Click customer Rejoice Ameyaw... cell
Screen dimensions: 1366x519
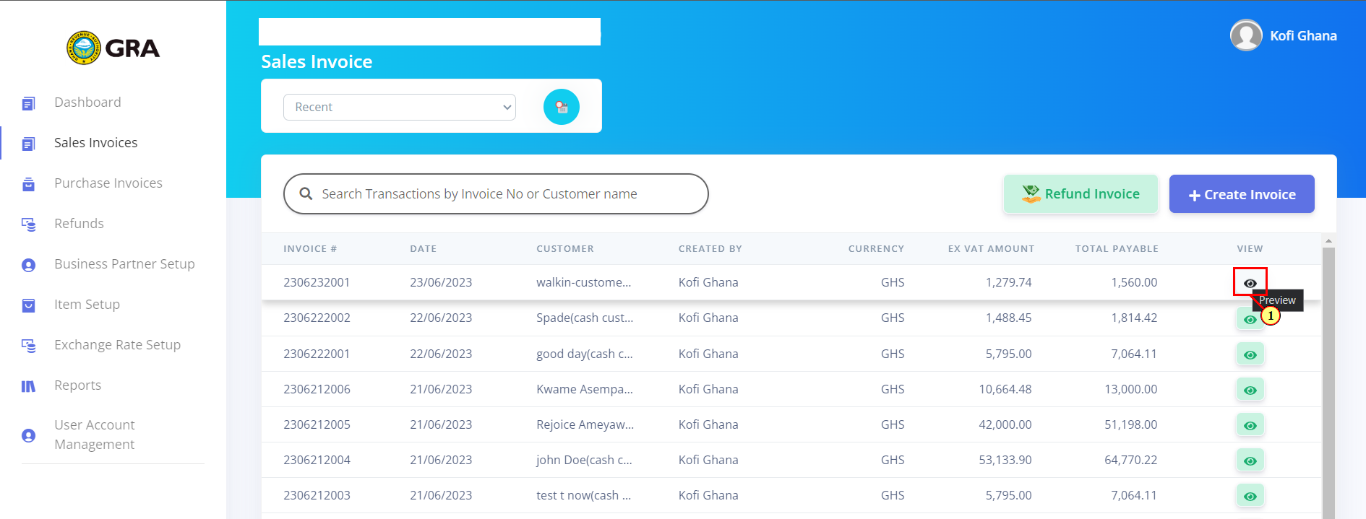585,424
